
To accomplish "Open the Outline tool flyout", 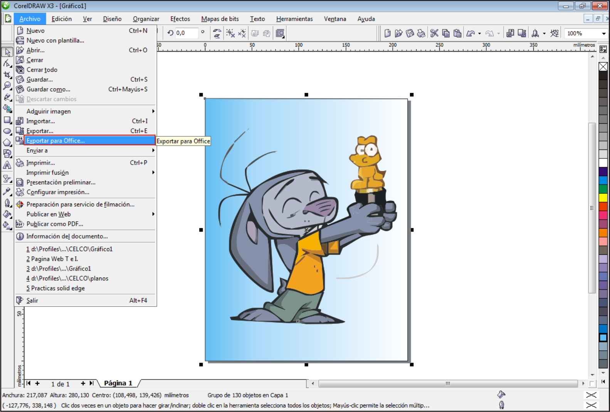I will 7,203.
